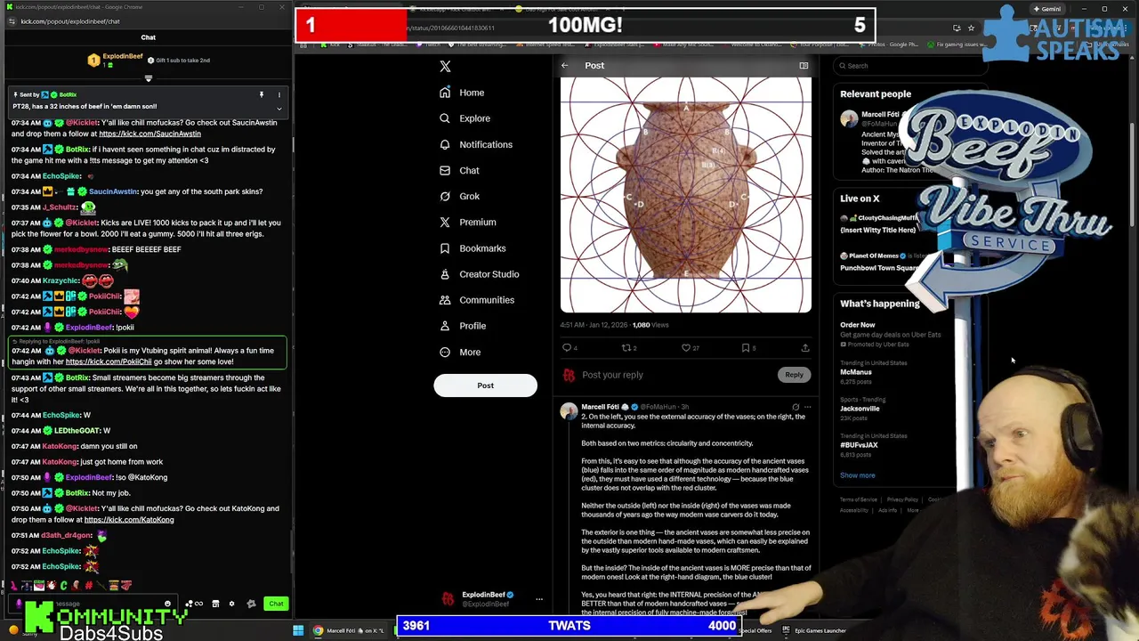Share the post with share icon
Viewport: 1139px width, 641px height.
coord(805,348)
